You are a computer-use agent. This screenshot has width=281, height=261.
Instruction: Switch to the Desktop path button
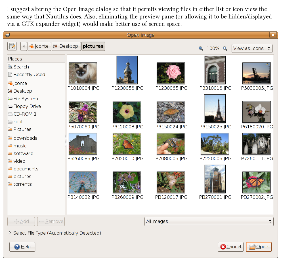66,46
